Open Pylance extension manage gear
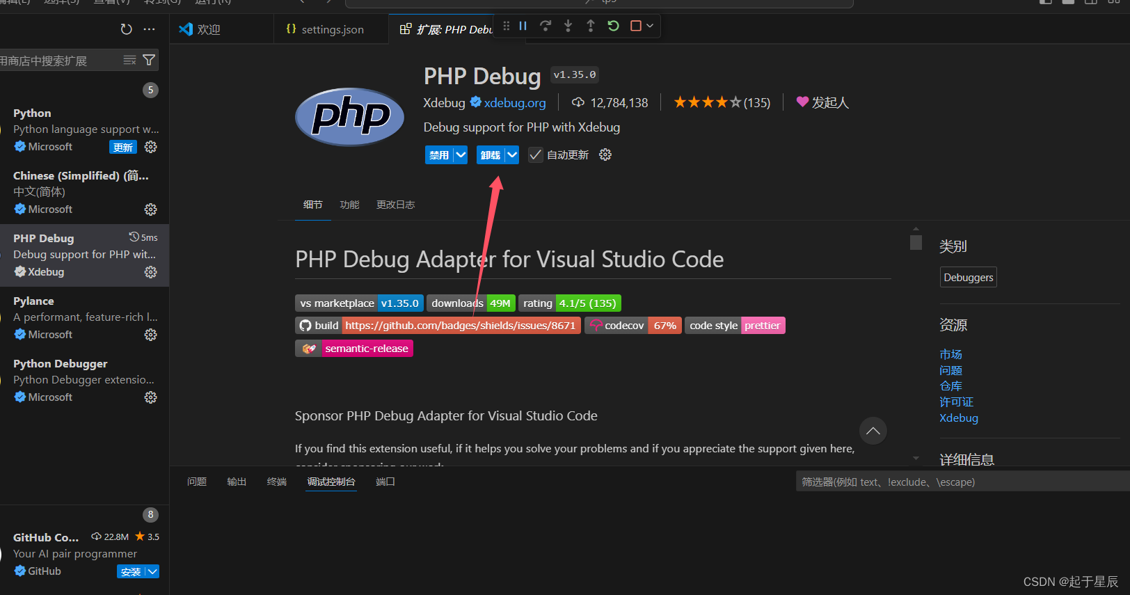 point(150,335)
